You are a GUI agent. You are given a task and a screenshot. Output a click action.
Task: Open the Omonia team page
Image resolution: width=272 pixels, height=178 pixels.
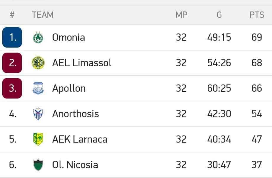[68, 38]
